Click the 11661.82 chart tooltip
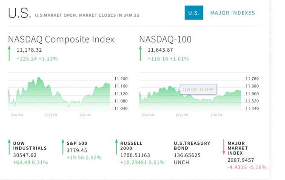The width and height of the screenshot is (285, 180). [x=199, y=89]
